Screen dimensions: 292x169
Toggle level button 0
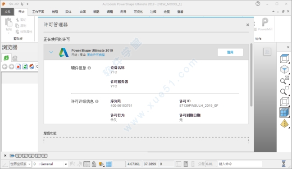(18, 155)
